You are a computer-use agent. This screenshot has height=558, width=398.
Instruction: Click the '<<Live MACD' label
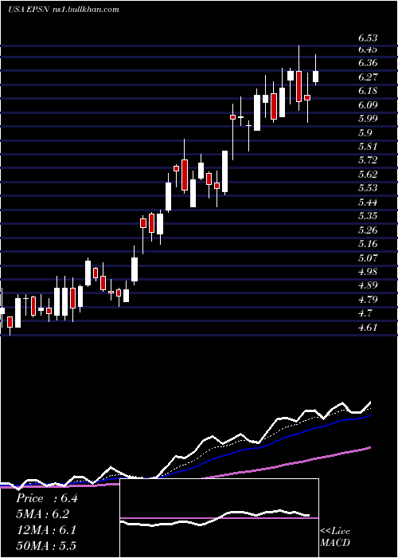[335, 537]
